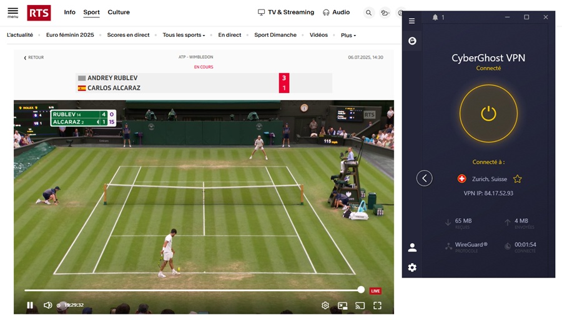Expand the Tous les sports dropdown
Image resolution: width=562 pixels, height=320 pixels.
pos(184,35)
